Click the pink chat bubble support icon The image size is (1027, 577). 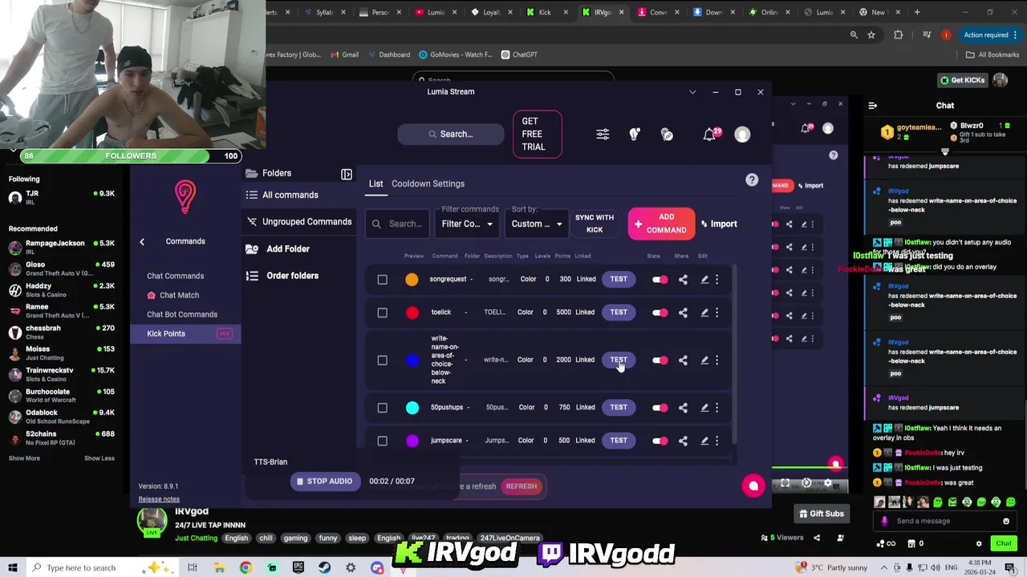pos(753,486)
